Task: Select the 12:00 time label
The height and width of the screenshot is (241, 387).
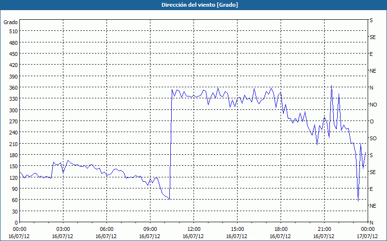Action: (x=193, y=229)
